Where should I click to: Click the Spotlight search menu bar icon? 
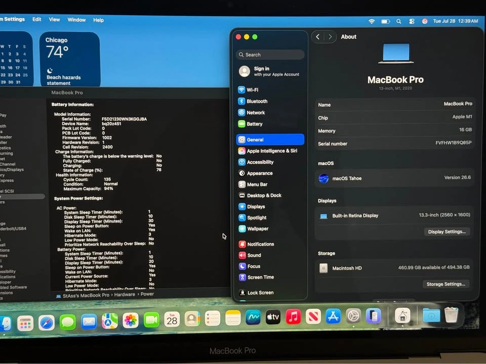point(399,21)
